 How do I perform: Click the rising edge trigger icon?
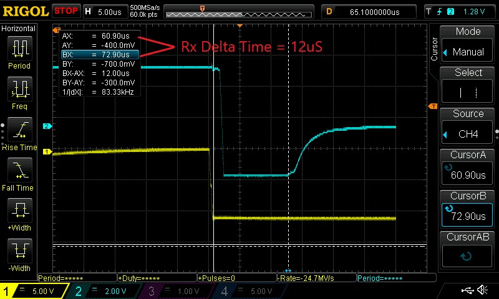coord(440,12)
